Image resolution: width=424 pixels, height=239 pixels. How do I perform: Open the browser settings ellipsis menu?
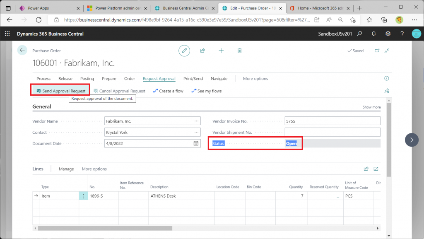(x=414, y=20)
